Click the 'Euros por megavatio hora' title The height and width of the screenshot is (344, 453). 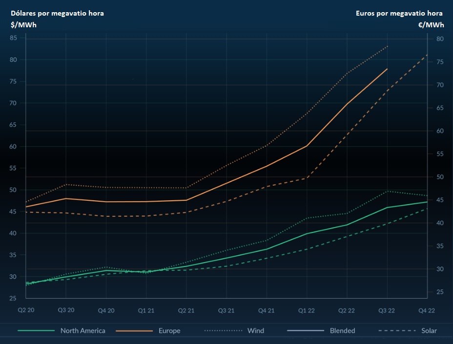point(399,13)
